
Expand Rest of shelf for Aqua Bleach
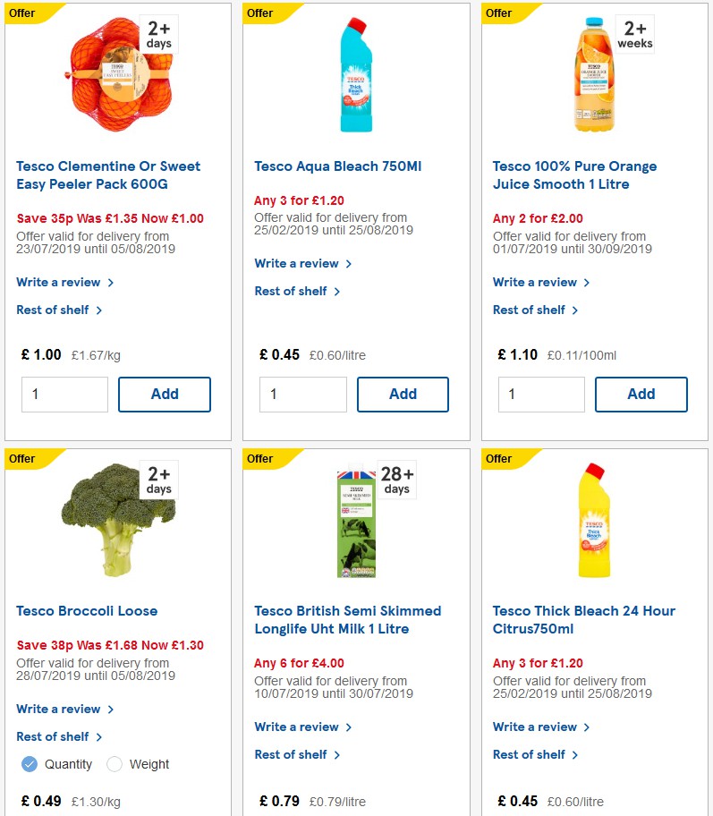click(298, 291)
